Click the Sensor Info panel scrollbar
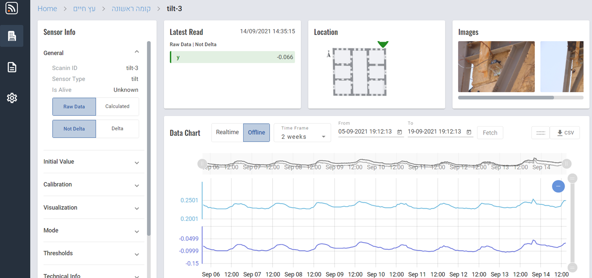The width and height of the screenshot is (592, 278). pyautogui.click(x=148, y=138)
